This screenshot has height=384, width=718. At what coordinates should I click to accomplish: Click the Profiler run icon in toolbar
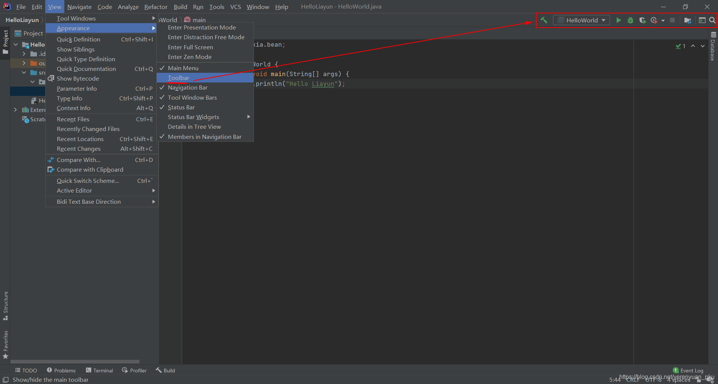pos(654,20)
